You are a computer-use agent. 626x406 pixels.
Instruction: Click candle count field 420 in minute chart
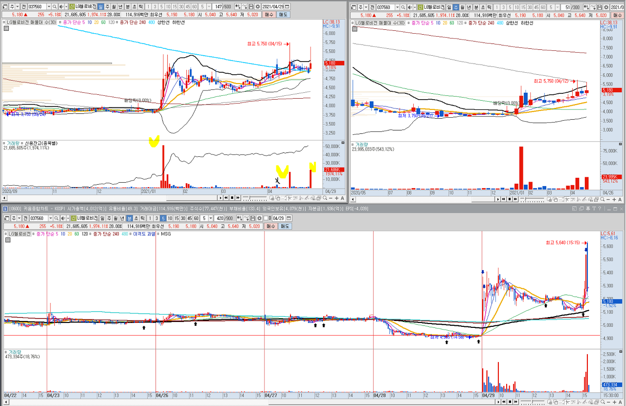click(219, 218)
